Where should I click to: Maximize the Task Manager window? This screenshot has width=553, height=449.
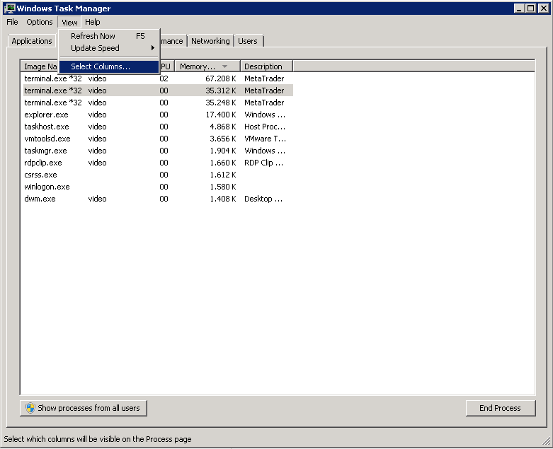[x=530, y=8]
